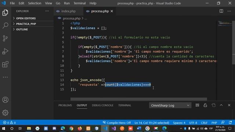Show additional activity bar views ellipsis
235x132 pixels.
coord(5,77)
